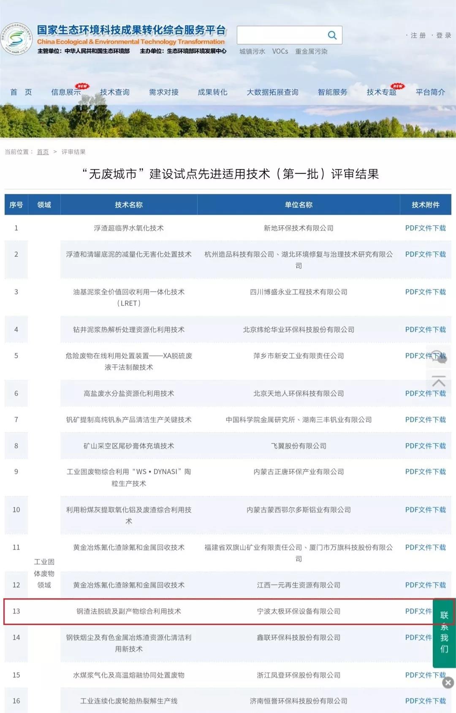Open the 技术专题 navigation menu
The image size is (456, 713).
(382, 92)
